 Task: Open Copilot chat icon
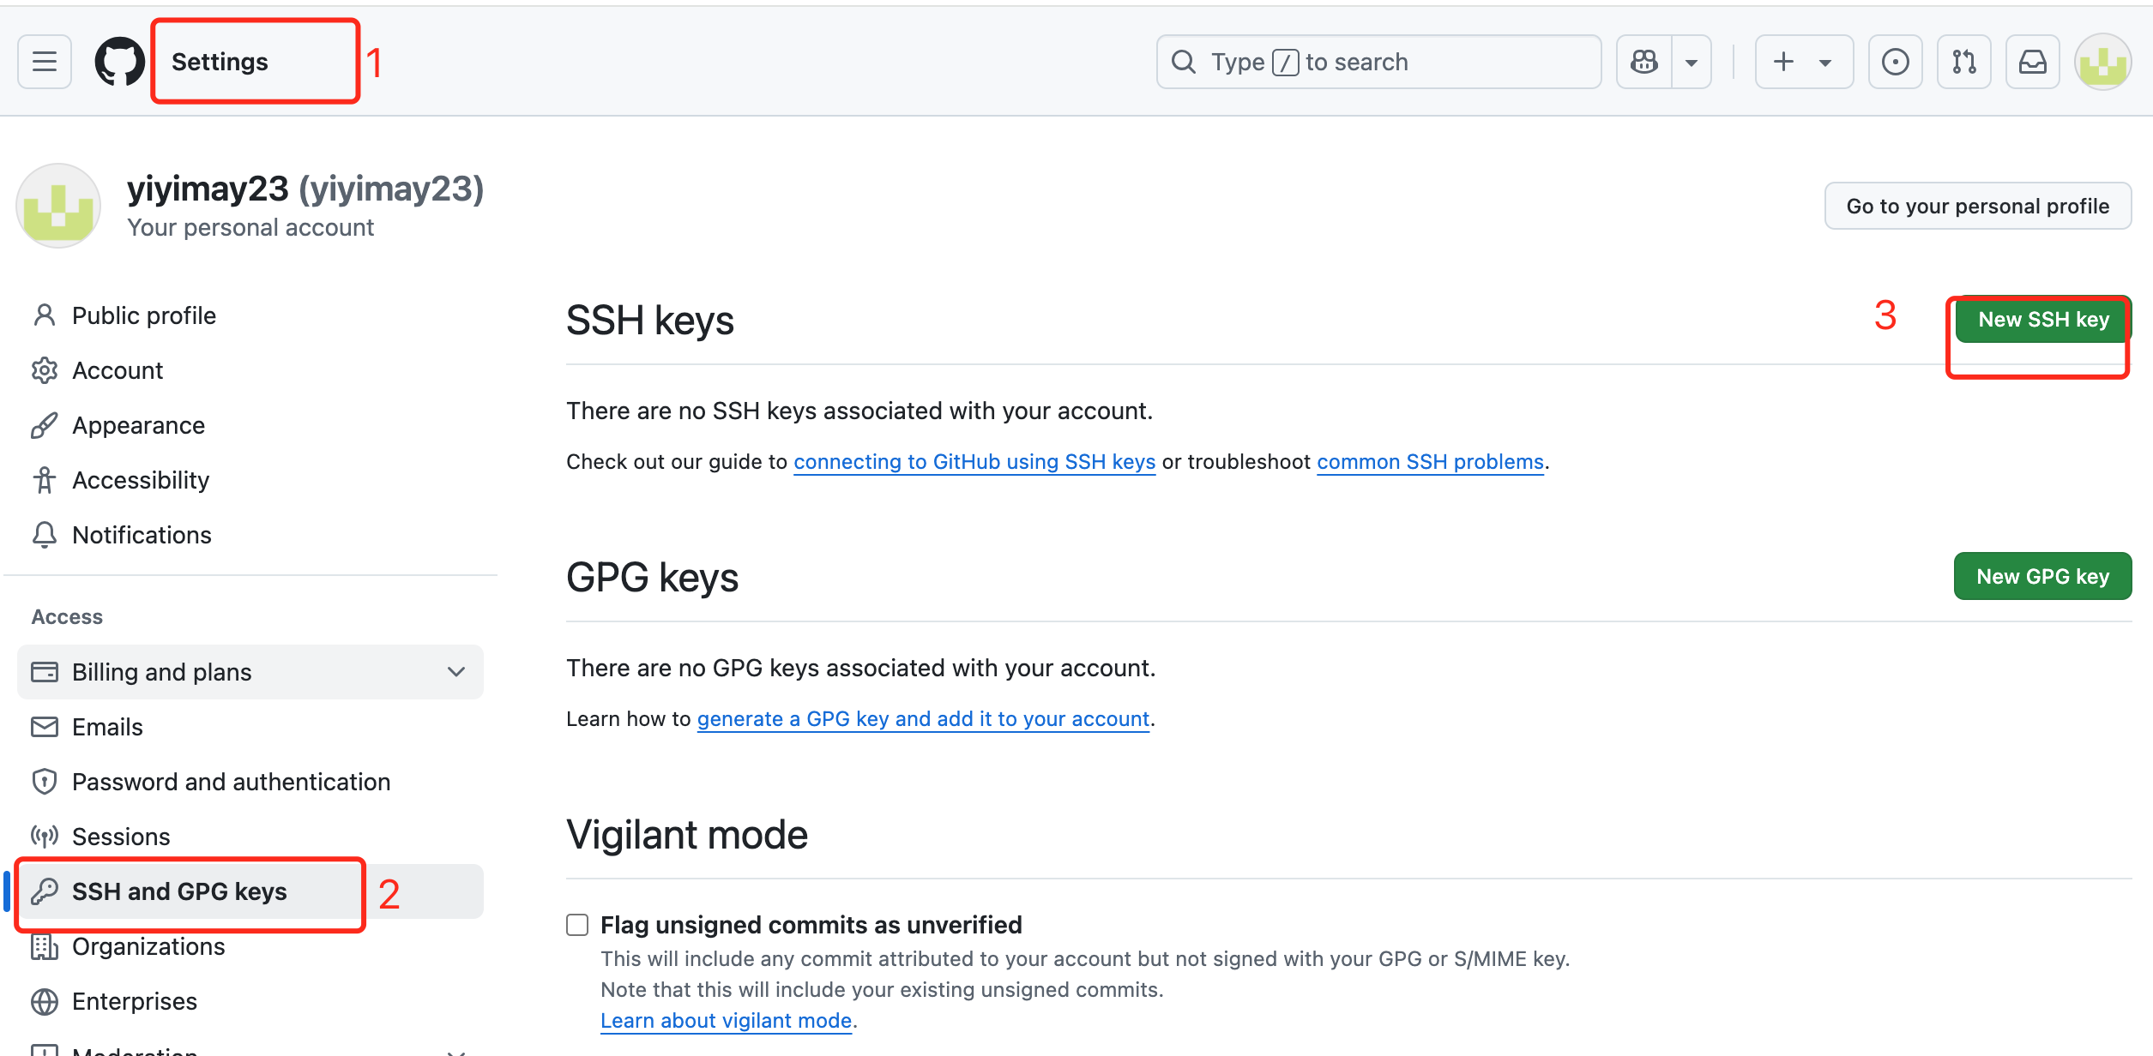[x=1643, y=62]
